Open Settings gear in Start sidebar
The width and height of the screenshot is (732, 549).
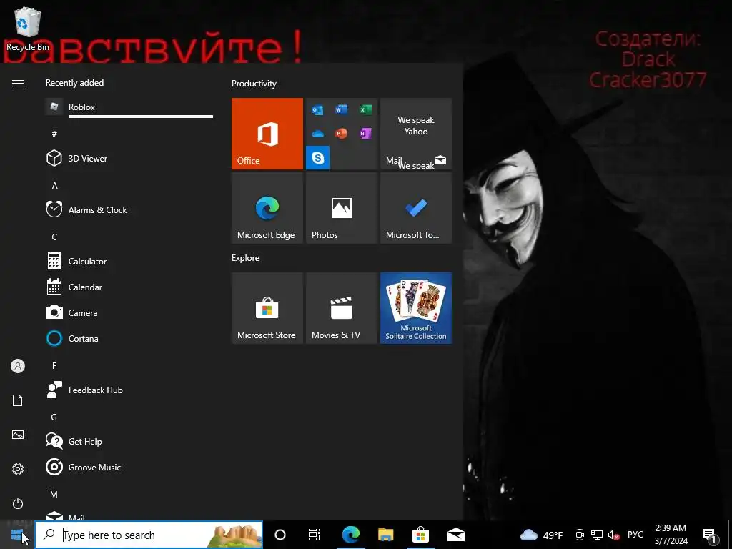[x=18, y=469]
